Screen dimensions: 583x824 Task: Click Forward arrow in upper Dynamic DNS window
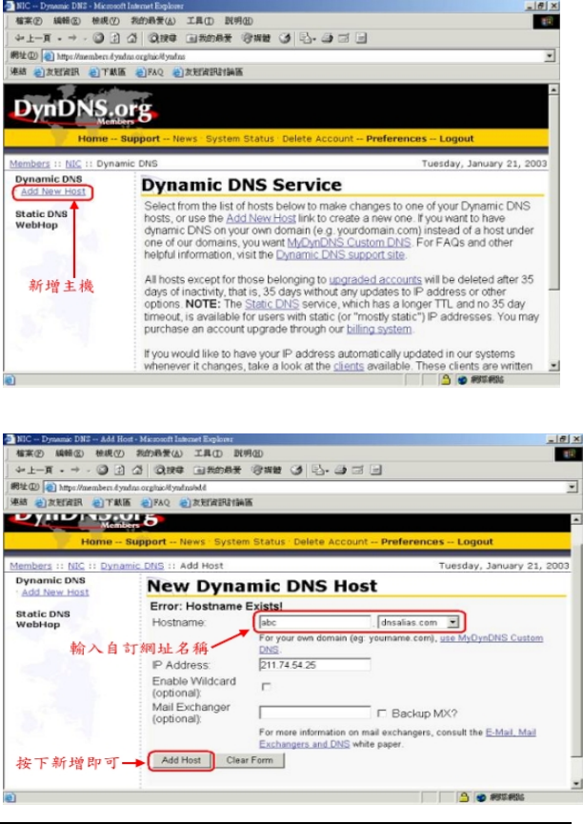point(72,38)
